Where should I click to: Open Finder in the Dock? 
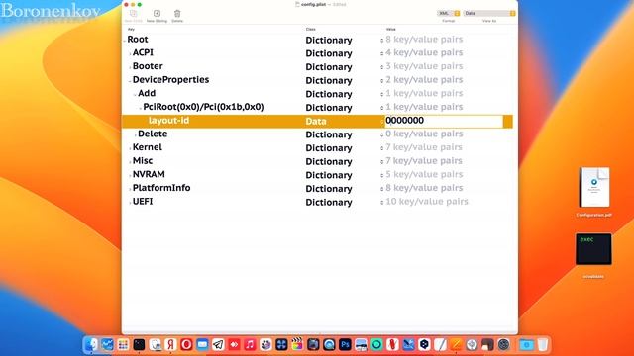coord(91,344)
